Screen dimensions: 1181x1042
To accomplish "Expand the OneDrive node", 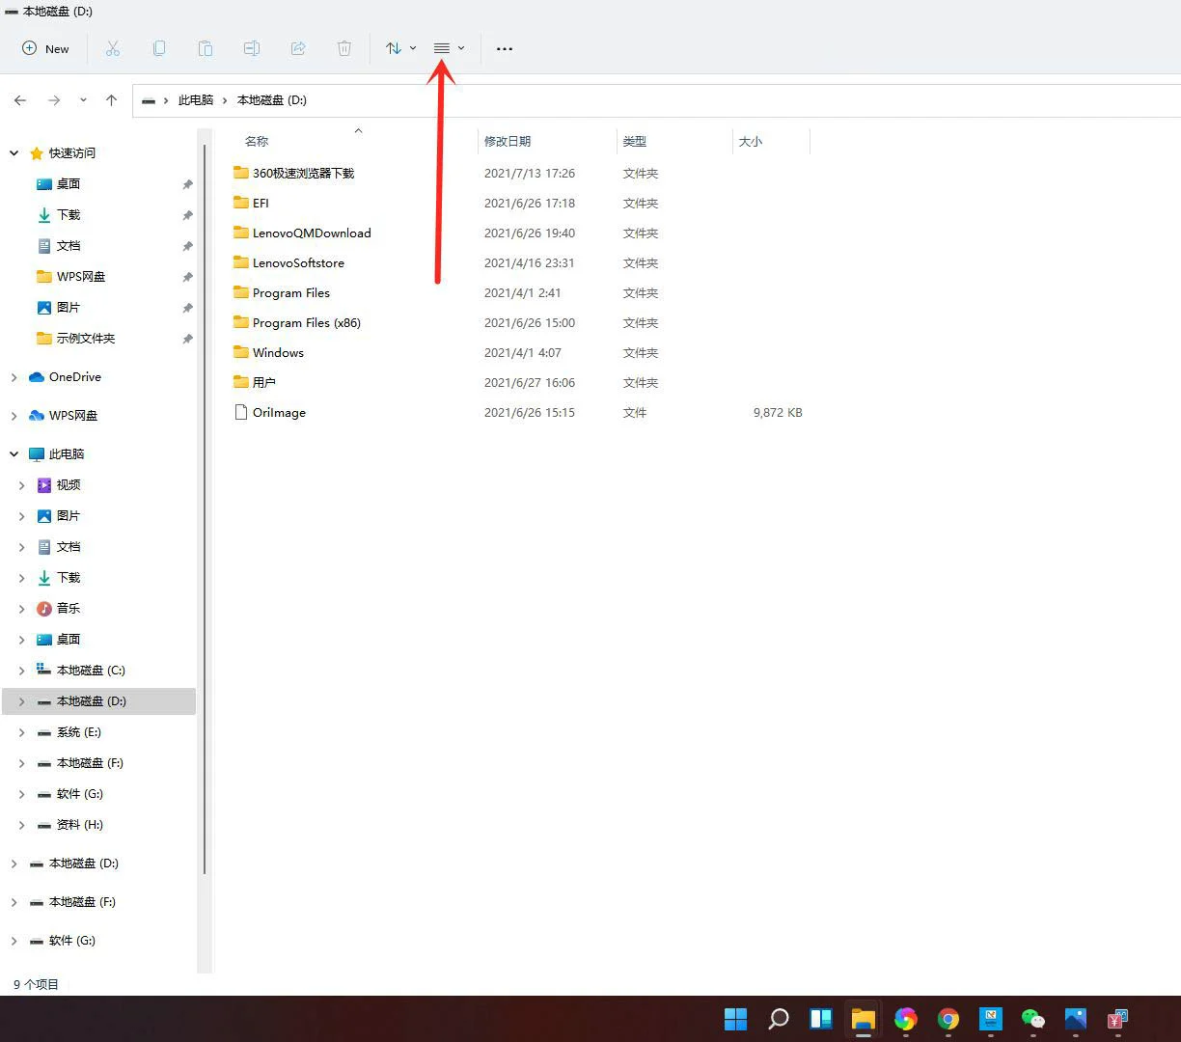I will click(14, 377).
